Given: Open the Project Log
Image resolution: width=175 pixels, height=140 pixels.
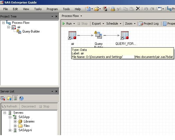Looking at the screenshot, I should coord(149,24).
